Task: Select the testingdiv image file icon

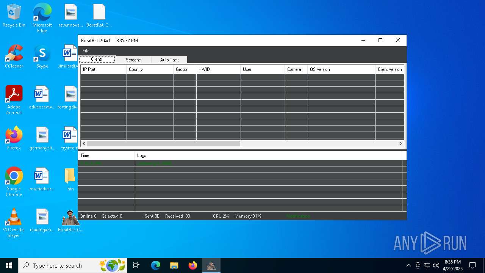Action: 69,97
